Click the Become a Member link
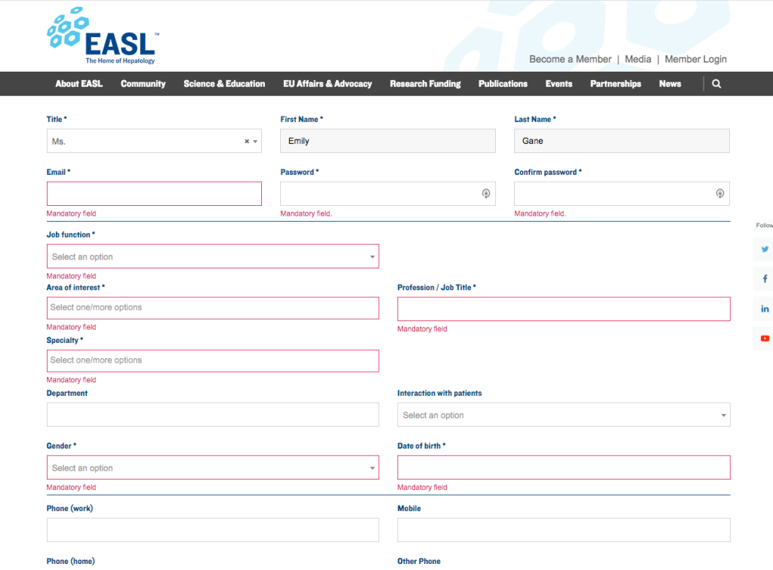This screenshot has width=773, height=570. click(570, 59)
